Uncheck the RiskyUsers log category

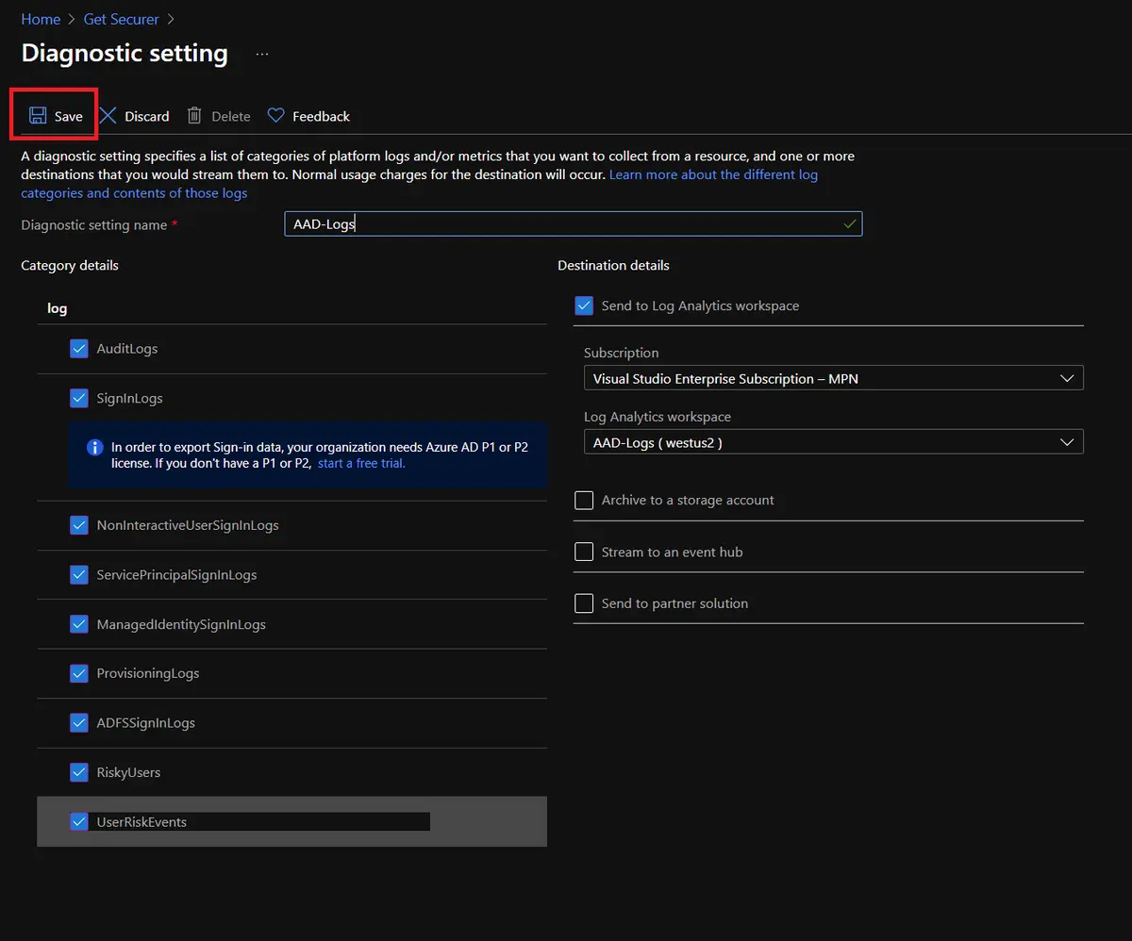(x=79, y=773)
